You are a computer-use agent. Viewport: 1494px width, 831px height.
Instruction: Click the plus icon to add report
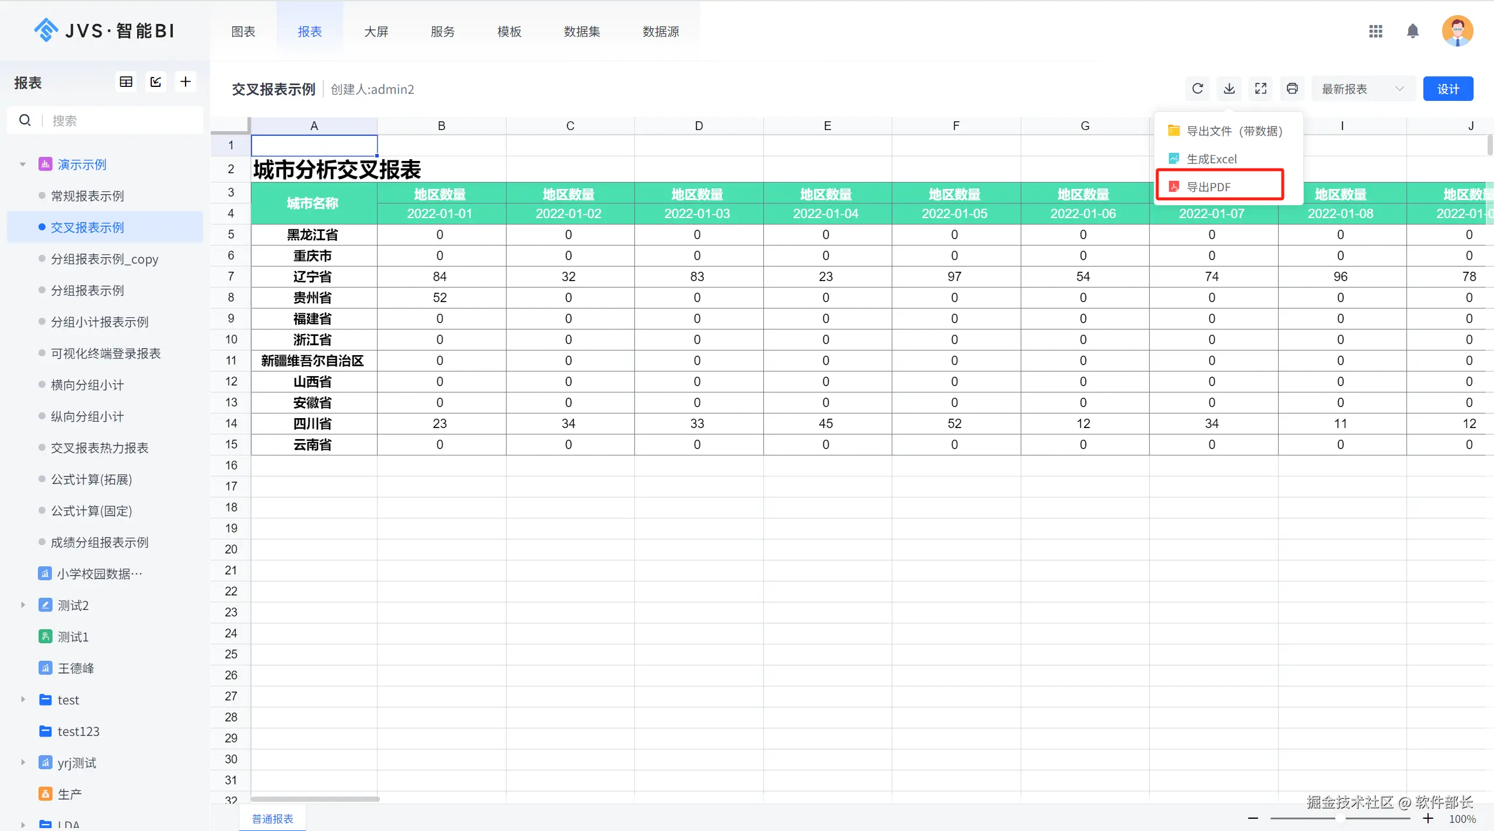[186, 82]
